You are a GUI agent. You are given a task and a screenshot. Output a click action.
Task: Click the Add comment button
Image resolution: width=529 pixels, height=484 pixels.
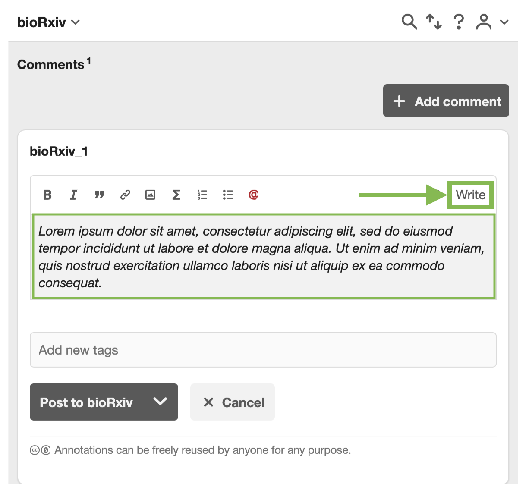pyautogui.click(x=446, y=101)
